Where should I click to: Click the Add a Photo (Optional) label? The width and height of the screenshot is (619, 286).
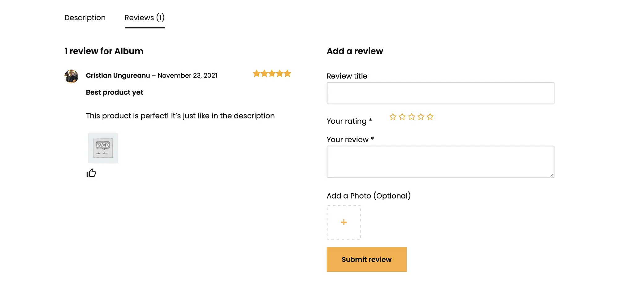pyautogui.click(x=369, y=196)
